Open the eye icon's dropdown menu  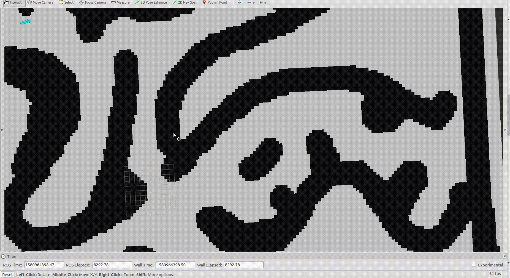(x=265, y=2)
